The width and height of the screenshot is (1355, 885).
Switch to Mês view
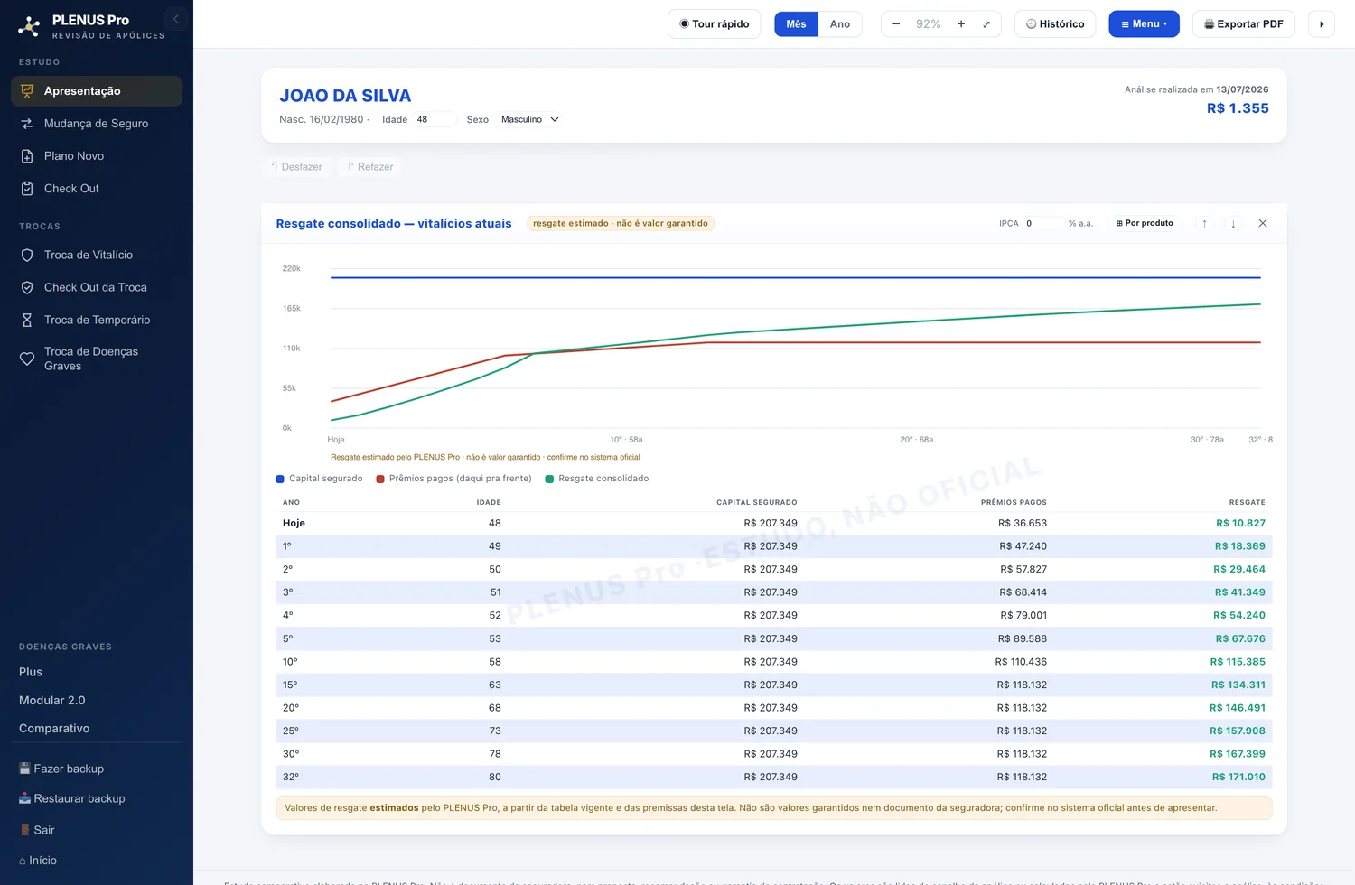(x=796, y=24)
